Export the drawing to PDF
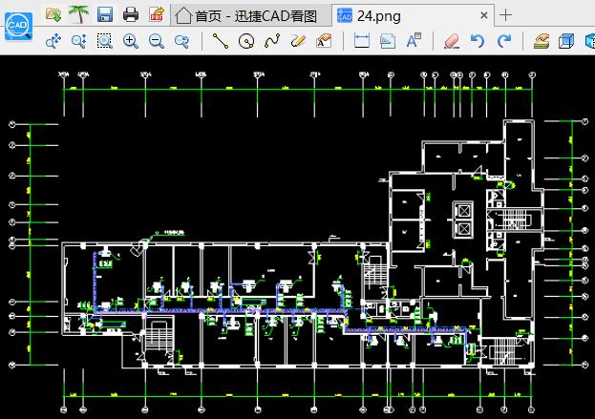Screen dimensions: 595x419 click(x=157, y=14)
